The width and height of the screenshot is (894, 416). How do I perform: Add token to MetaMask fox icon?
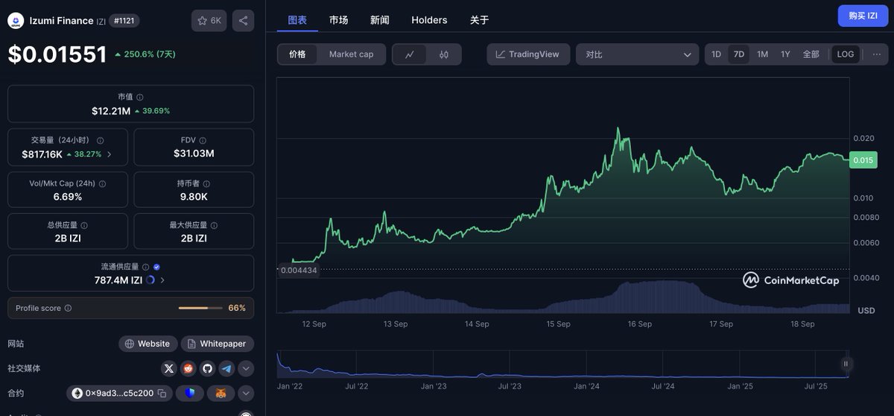tap(221, 393)
